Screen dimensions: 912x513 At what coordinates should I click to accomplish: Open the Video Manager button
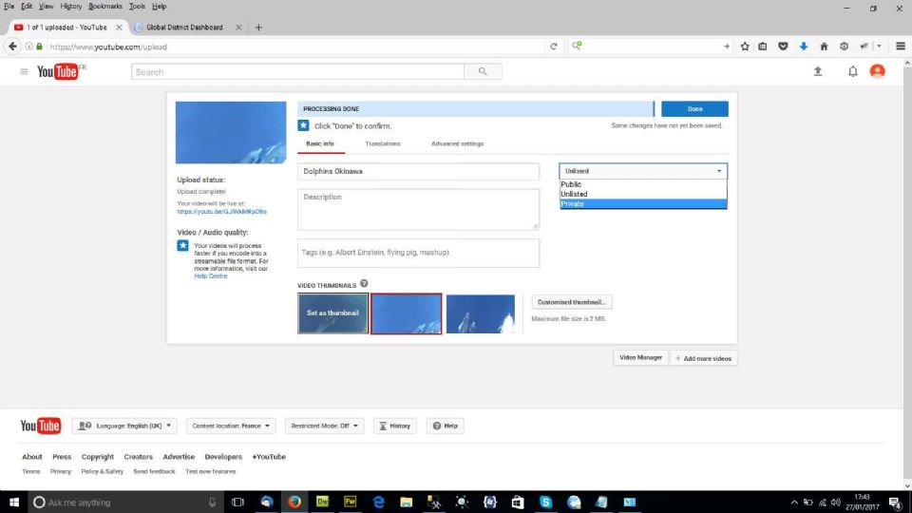(x=640, y=358)
